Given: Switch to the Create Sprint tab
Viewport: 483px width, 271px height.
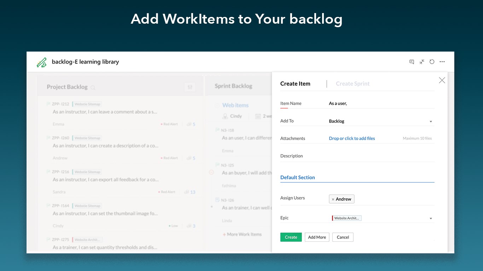Looking at the screenshot, I should tap(353, 84).
